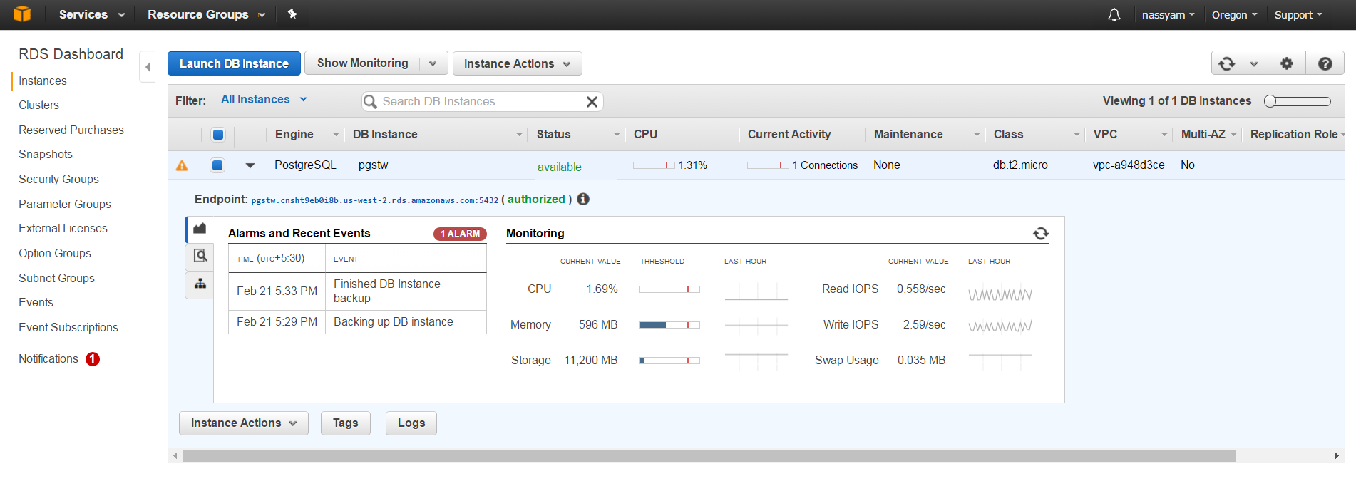The image size is (1356, 496).
Task: Open Reserved Purchases in sidebar
Action: (x=71, y=130)
